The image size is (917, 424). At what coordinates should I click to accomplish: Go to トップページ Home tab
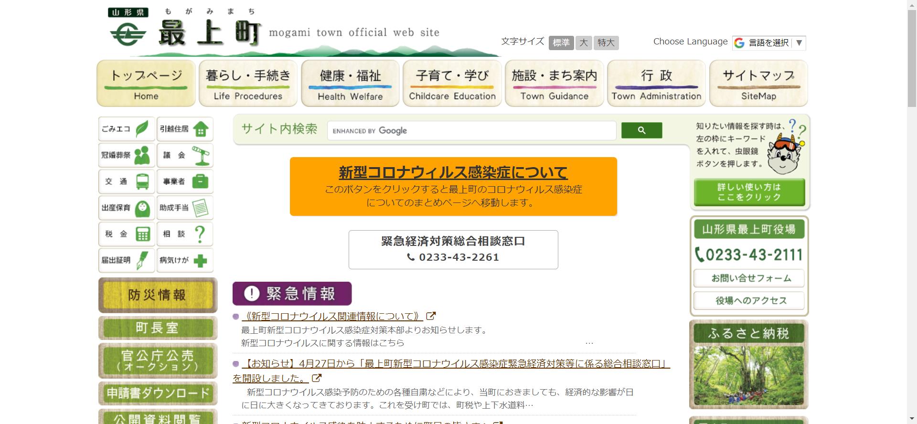pos(146,83)
